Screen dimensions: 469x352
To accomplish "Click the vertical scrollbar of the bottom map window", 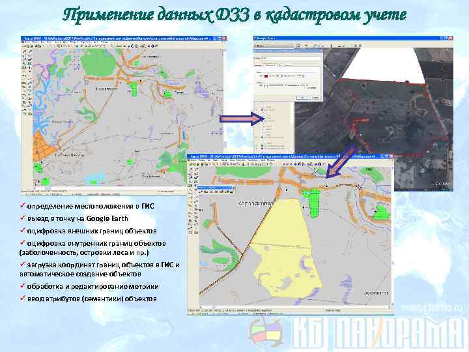I will tap(393, 236).
